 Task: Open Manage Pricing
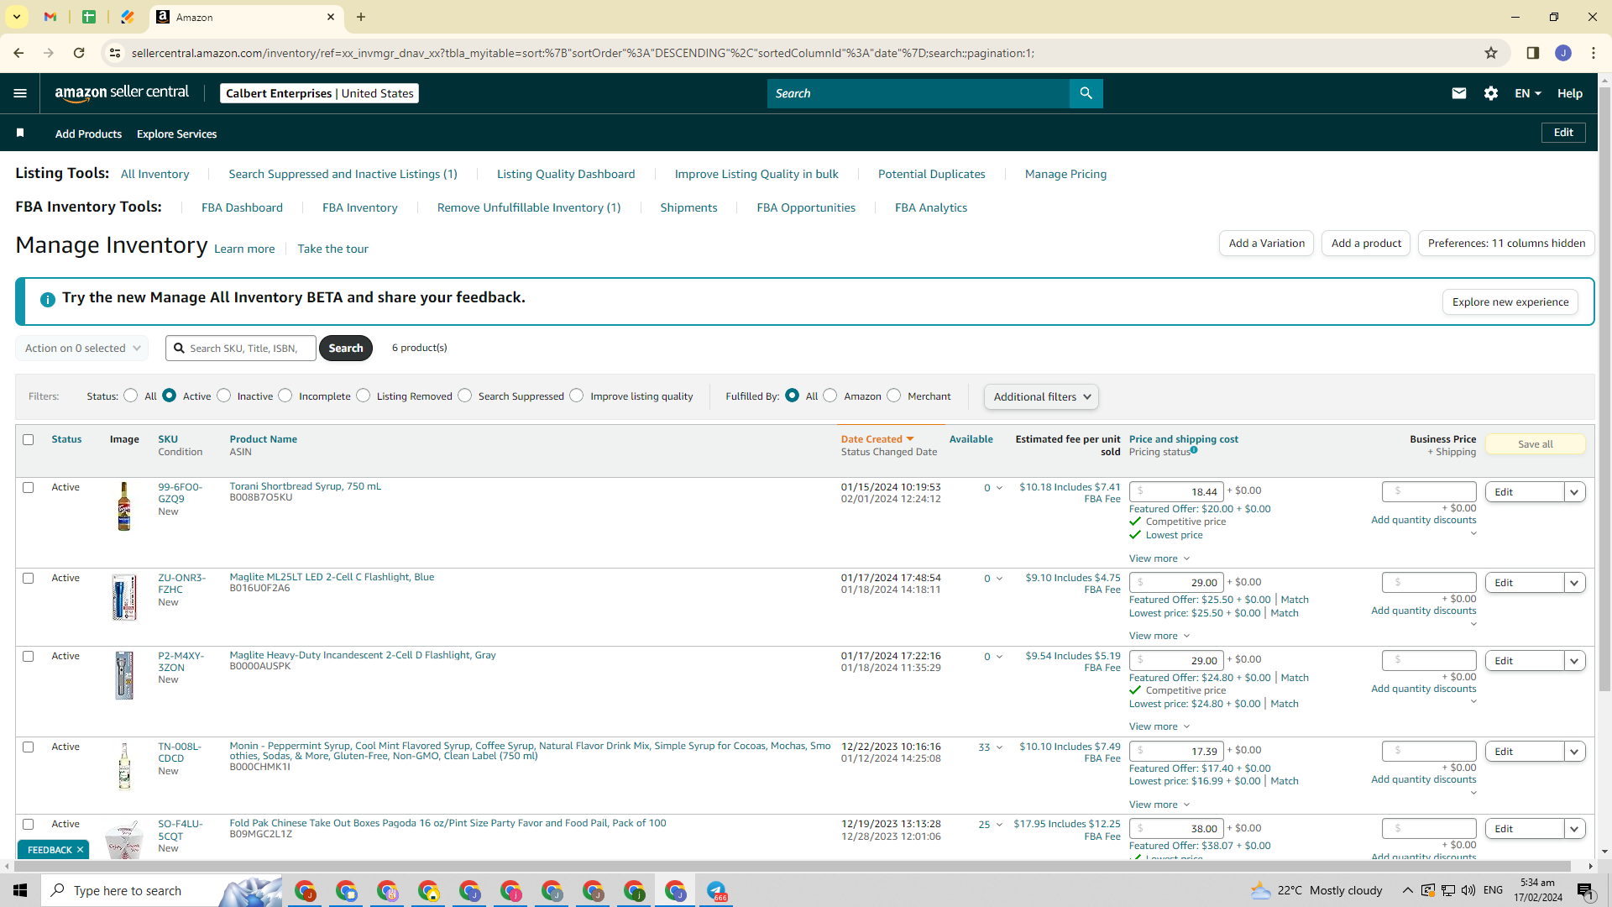1065,174
